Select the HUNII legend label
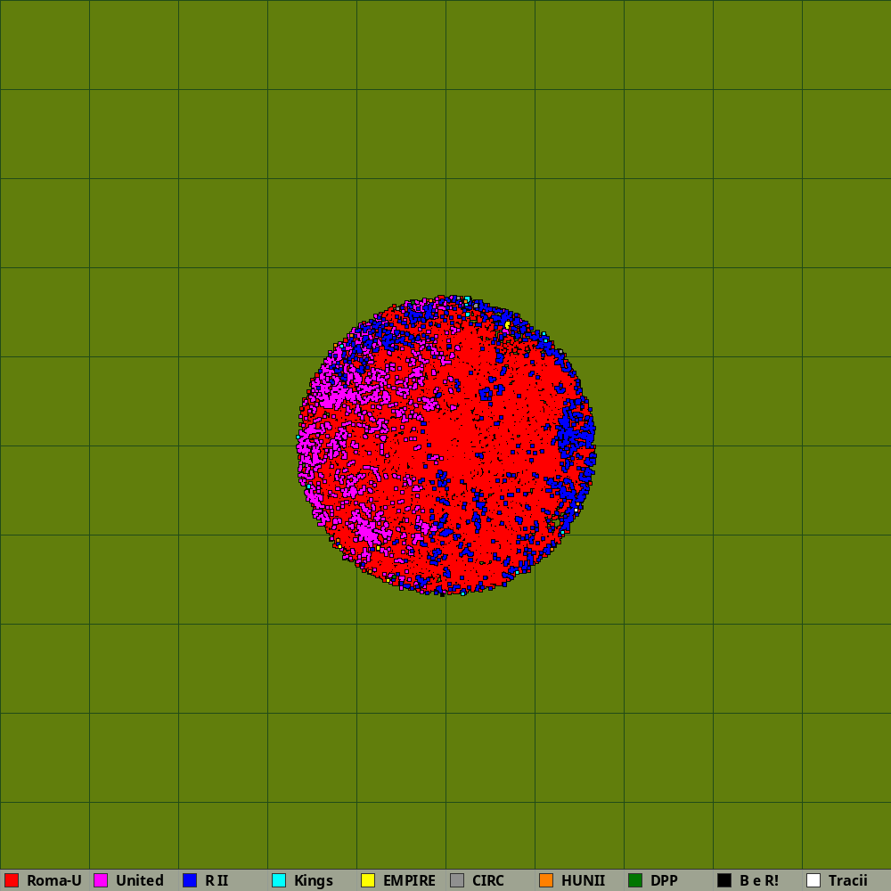 (583, 880)
